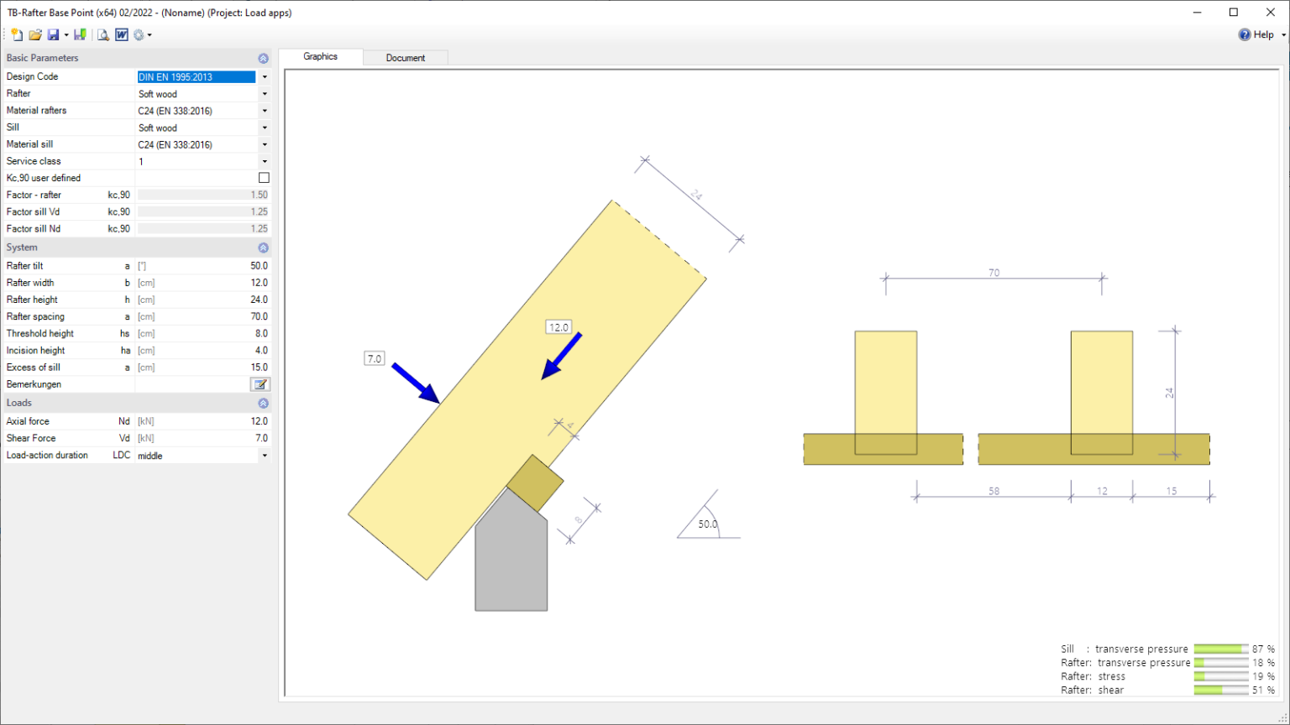
Task: Open the Load-action duration LDC dropdown
Action: point(265,455)
